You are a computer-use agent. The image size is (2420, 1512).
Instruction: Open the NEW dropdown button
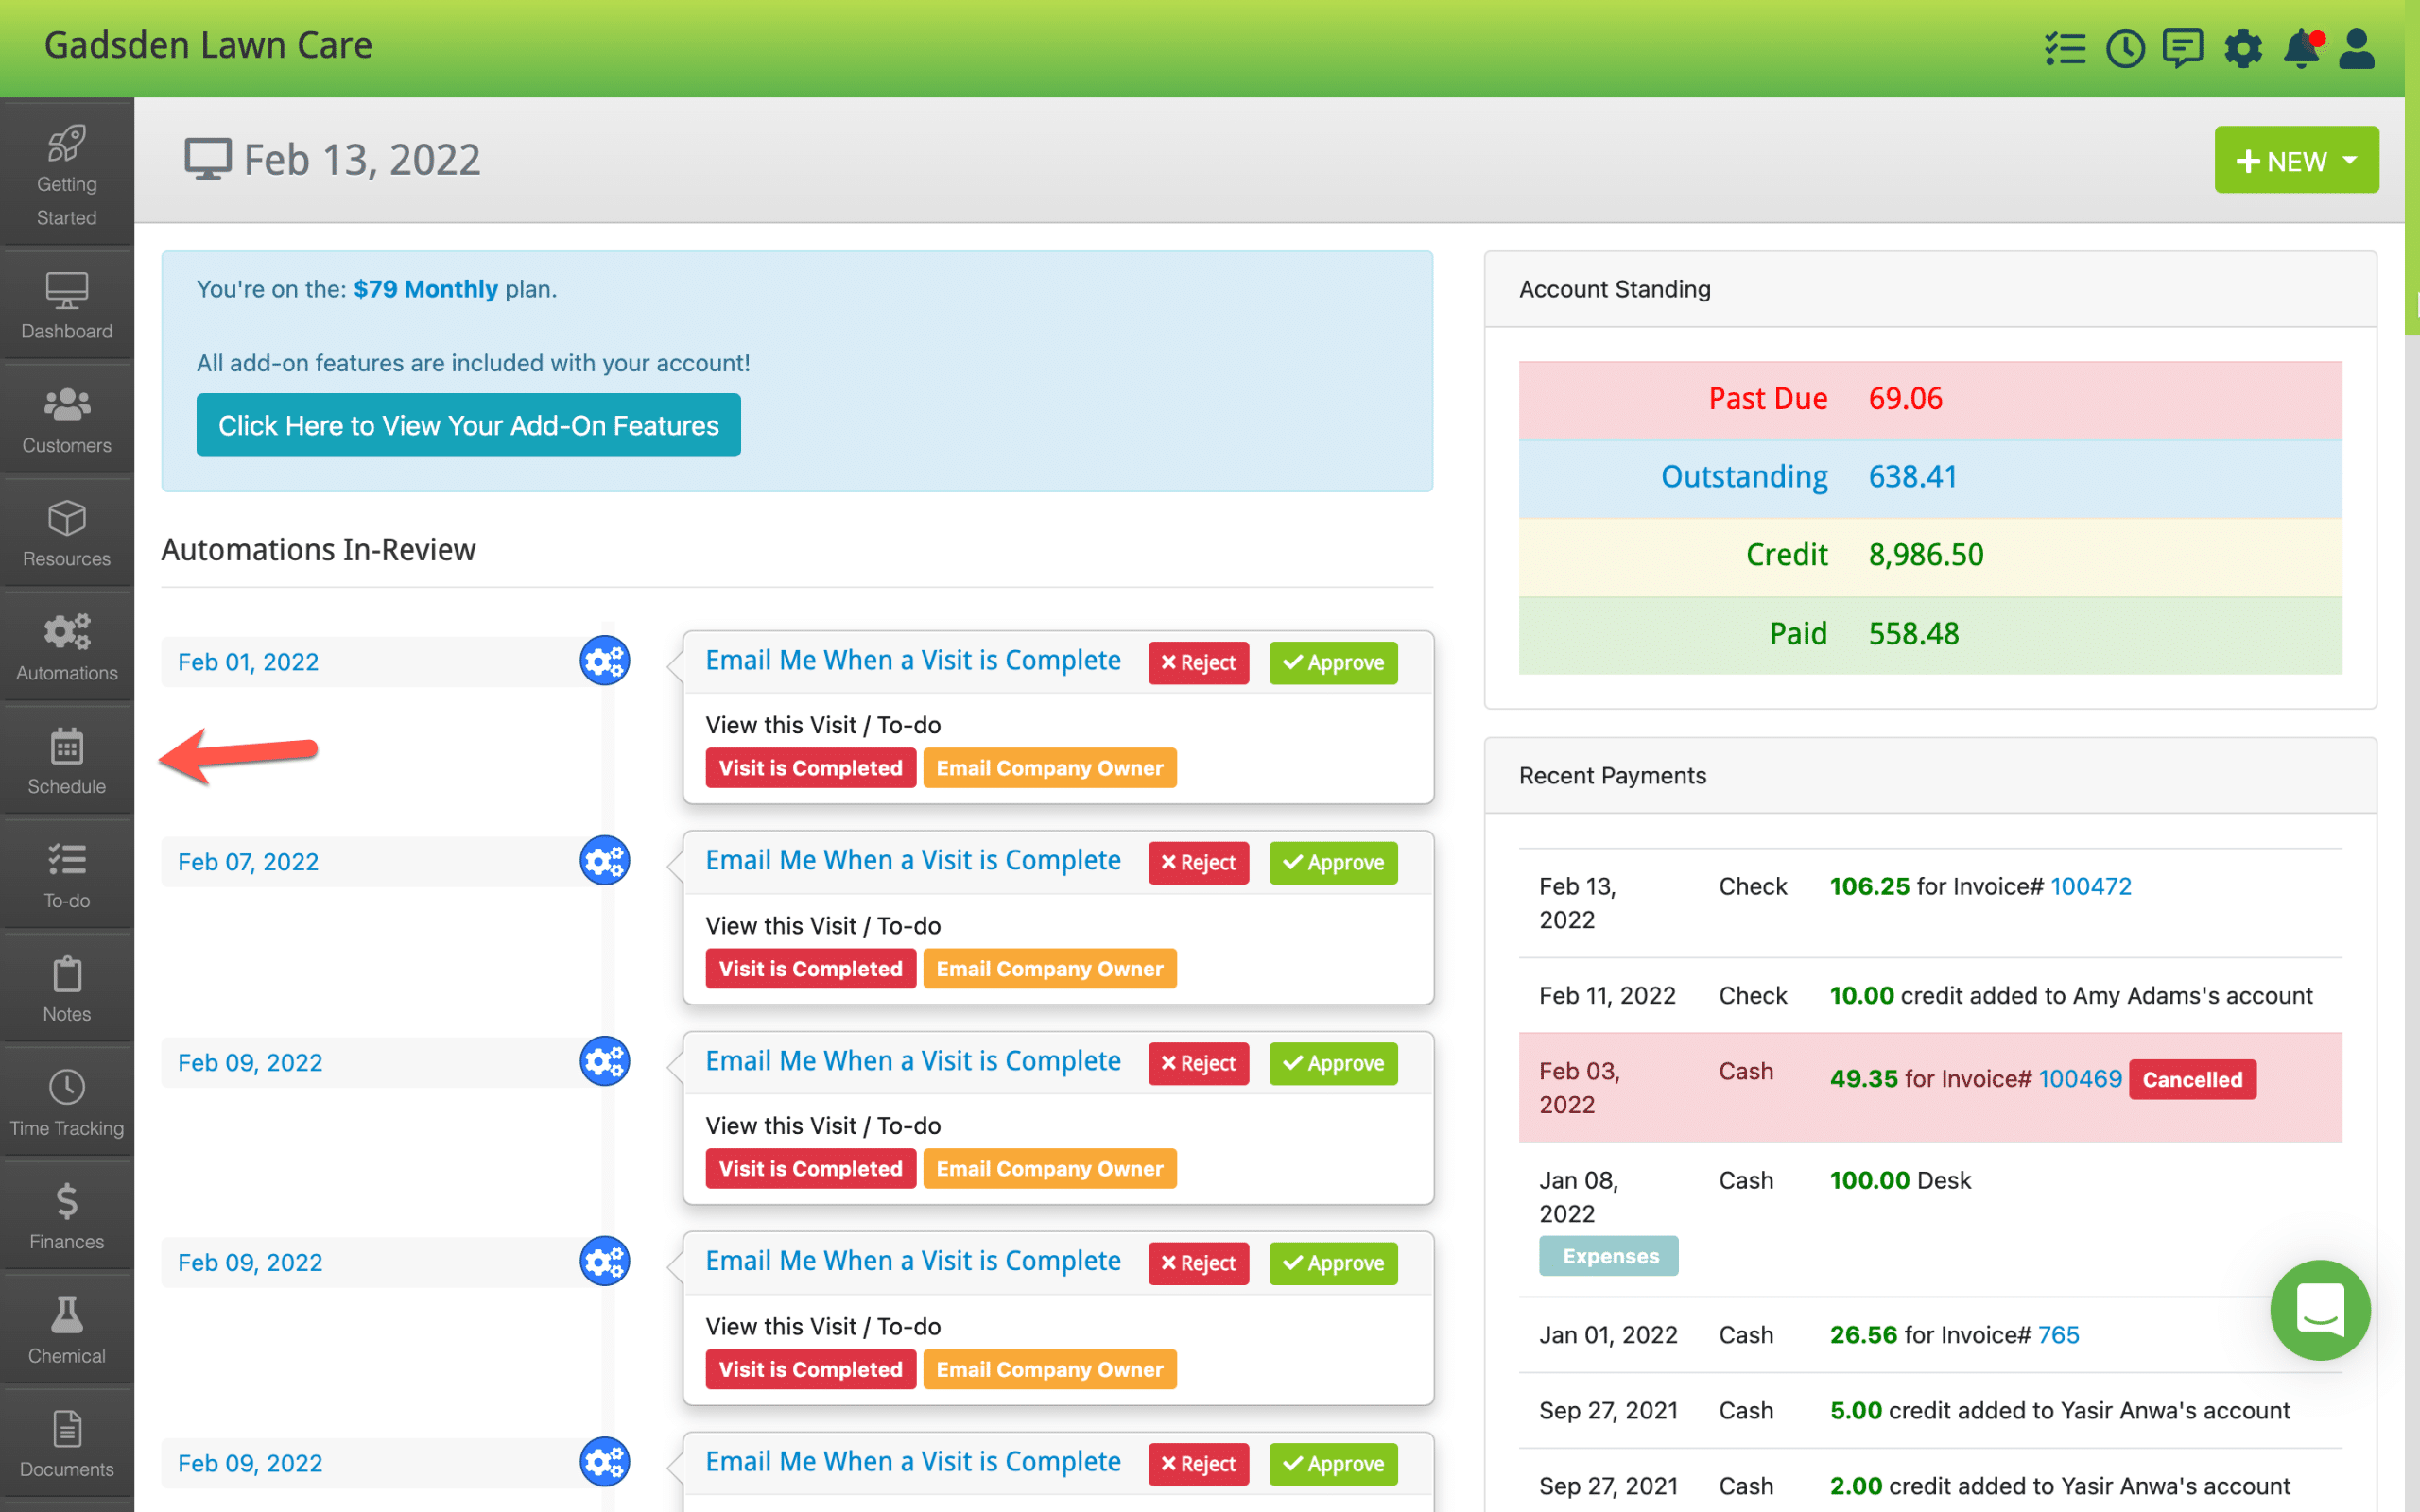(x=2296, y=160)
